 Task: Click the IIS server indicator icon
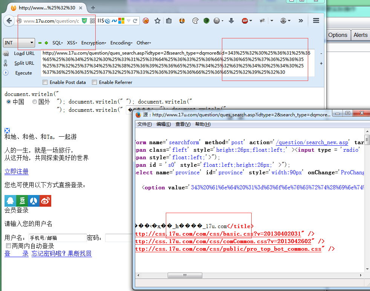tap(101, 21)
